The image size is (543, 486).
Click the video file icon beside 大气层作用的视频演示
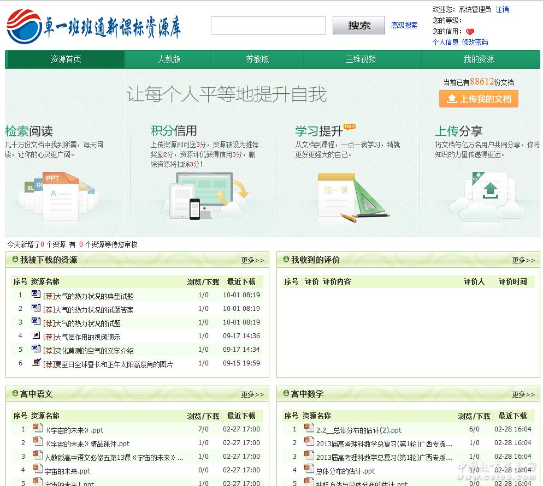[x=36, y=335]
